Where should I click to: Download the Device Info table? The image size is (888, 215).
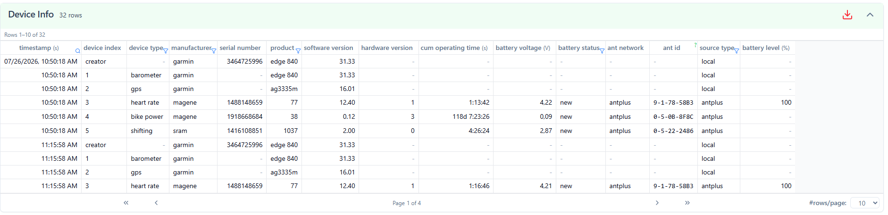click(x=847, y=15)
